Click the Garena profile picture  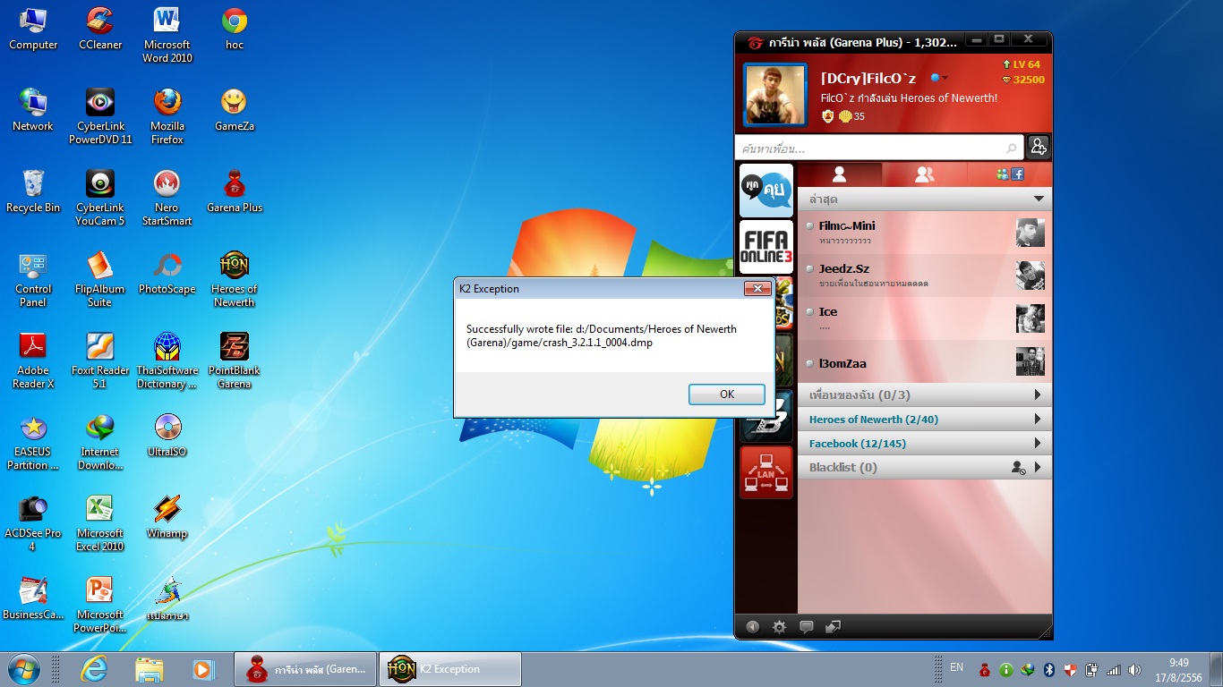(x=775, y=95)
